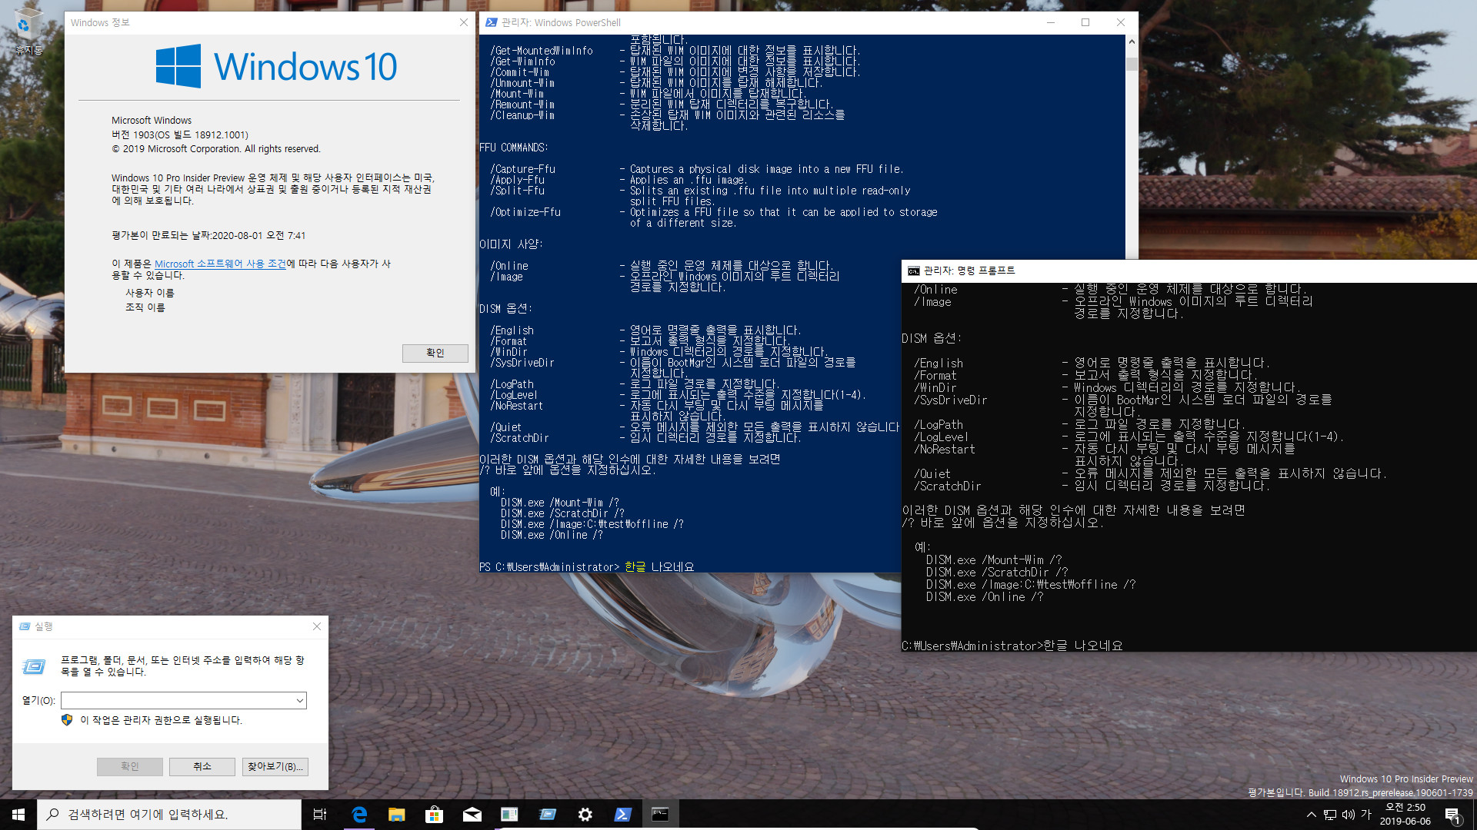Close the Windows 정보 dialog
This screenshot has height=830, width=1477.
[463, 22]
